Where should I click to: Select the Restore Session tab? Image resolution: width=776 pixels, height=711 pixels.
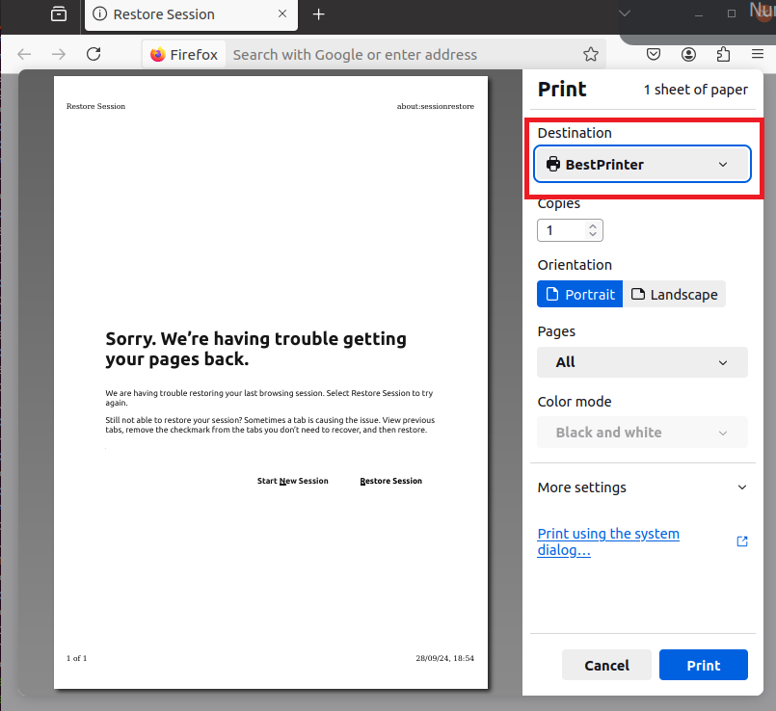[191, 14]
